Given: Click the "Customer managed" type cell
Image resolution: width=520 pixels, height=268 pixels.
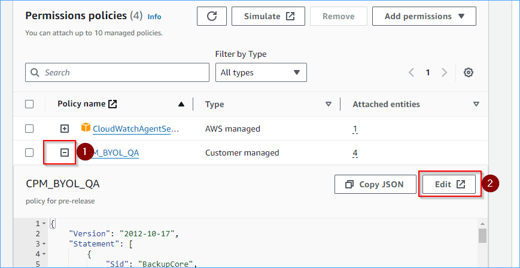Looking at the screenshot, I should click(242, 153).
